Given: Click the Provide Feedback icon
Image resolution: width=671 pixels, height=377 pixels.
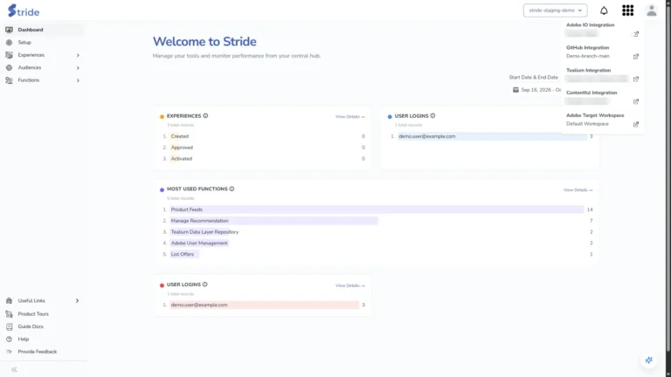Looking at the screenshot, I should click(9, 352).
